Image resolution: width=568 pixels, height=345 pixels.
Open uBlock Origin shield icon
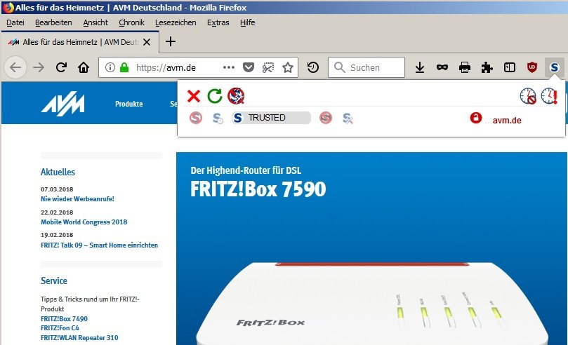tap(532, 67)
